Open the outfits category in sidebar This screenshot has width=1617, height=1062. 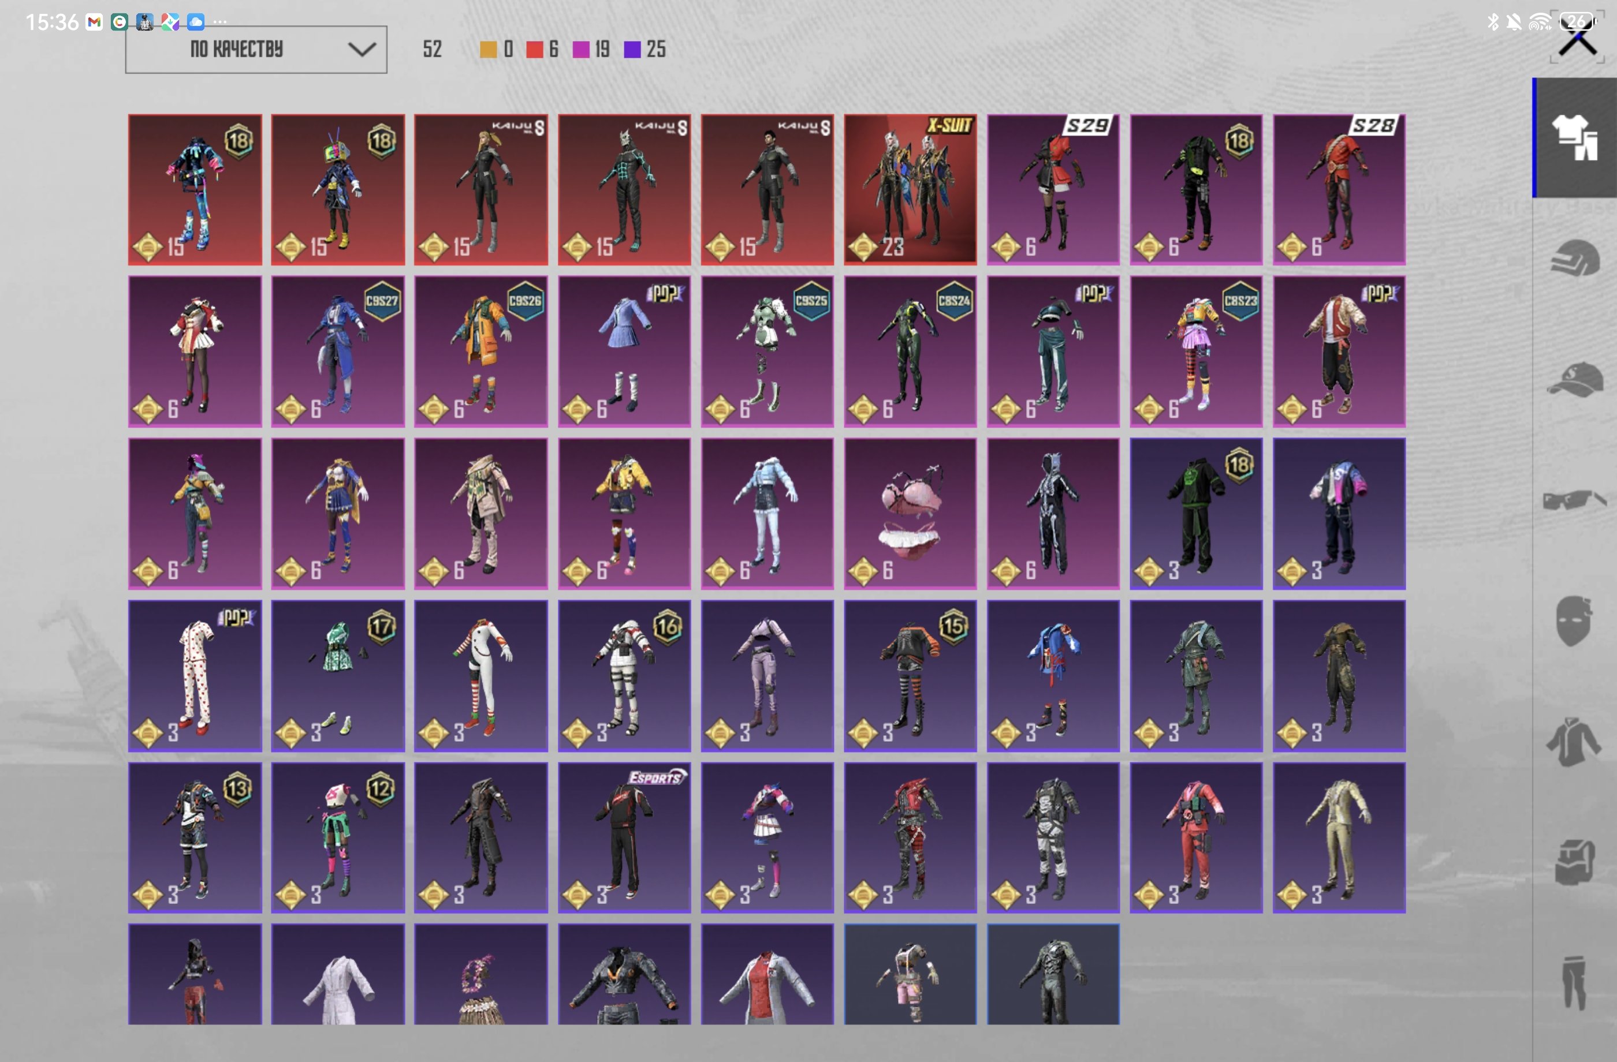(x=1575, y=138)
